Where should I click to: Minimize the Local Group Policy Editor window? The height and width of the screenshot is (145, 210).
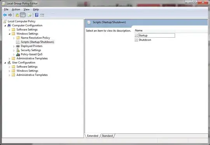coord(189,2)
